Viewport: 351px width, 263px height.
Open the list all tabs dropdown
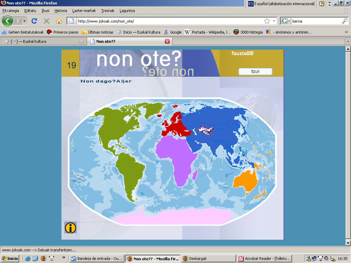pos(348,41)
